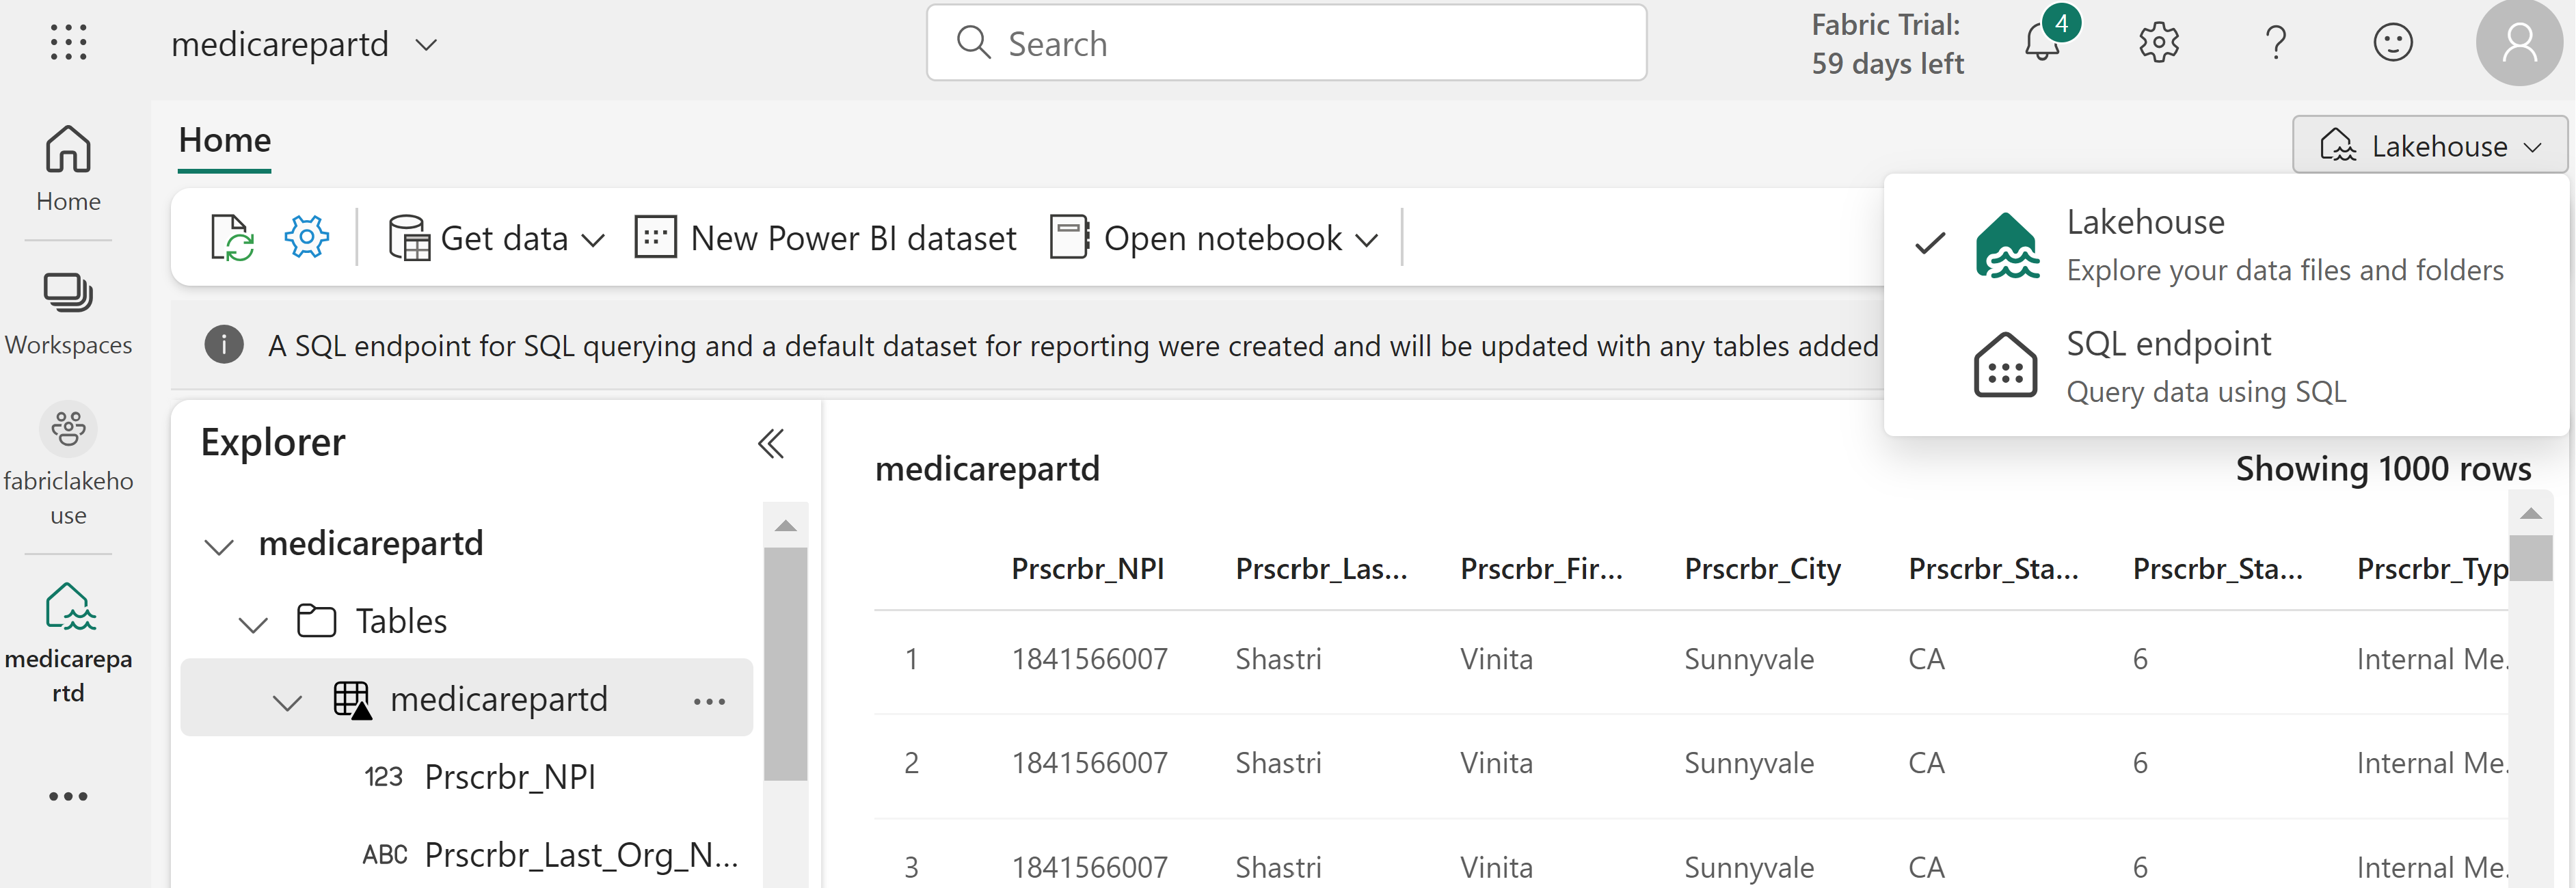Click the Prscrbr_Fir... column header
The width and height of the screenshot is (2576, 888).
click(1541, 569)
